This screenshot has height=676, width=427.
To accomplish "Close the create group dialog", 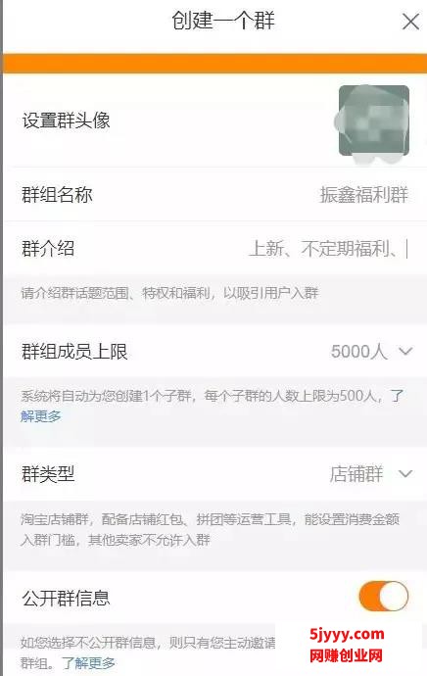I will tap(410, 22).
